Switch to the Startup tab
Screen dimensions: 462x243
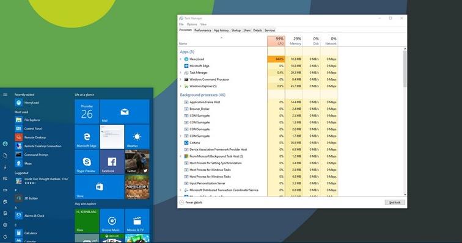click(x=236, y=31)
